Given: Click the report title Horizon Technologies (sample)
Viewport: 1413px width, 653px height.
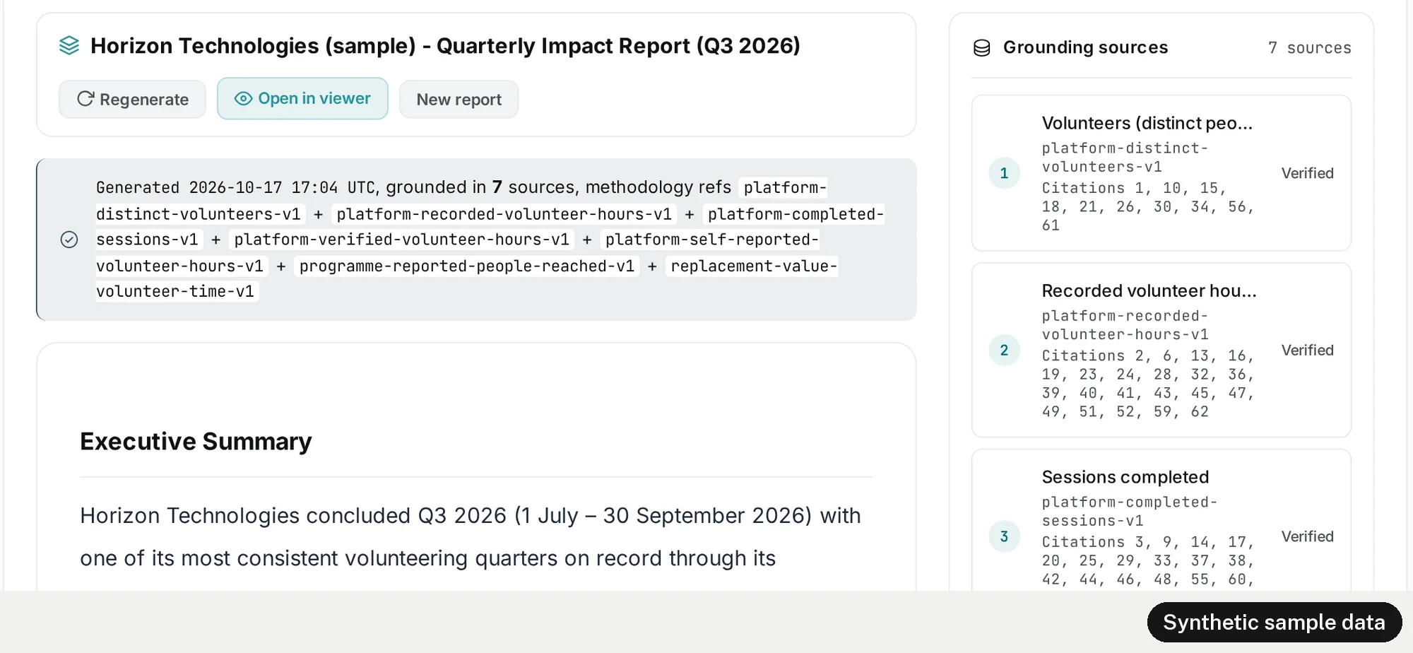Looking at the screenshot, I should click(x=445, y=46).
